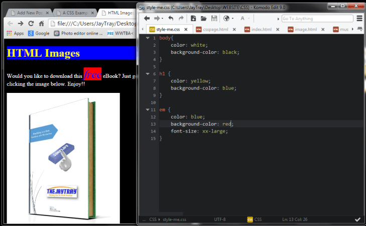
Task: Open the Apps bookmark in Chrome
Action: point(15,33)
